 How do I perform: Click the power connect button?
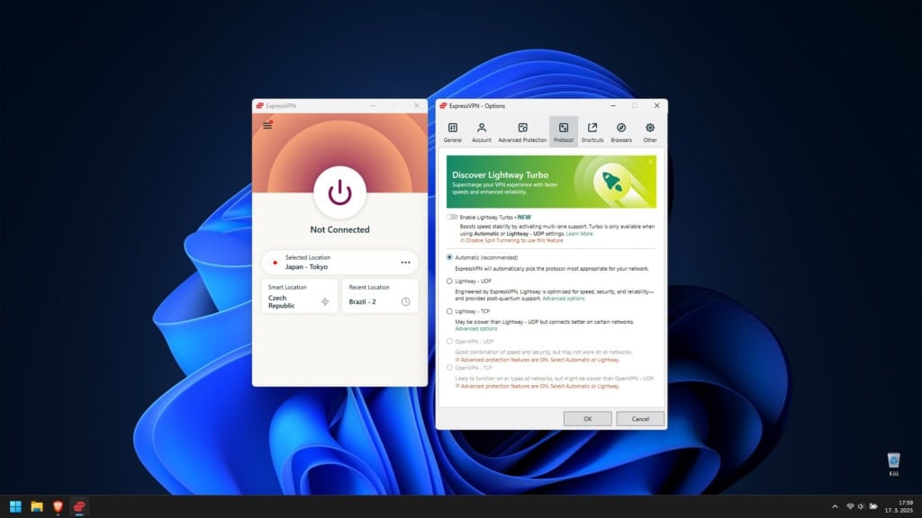click(339, 192)
